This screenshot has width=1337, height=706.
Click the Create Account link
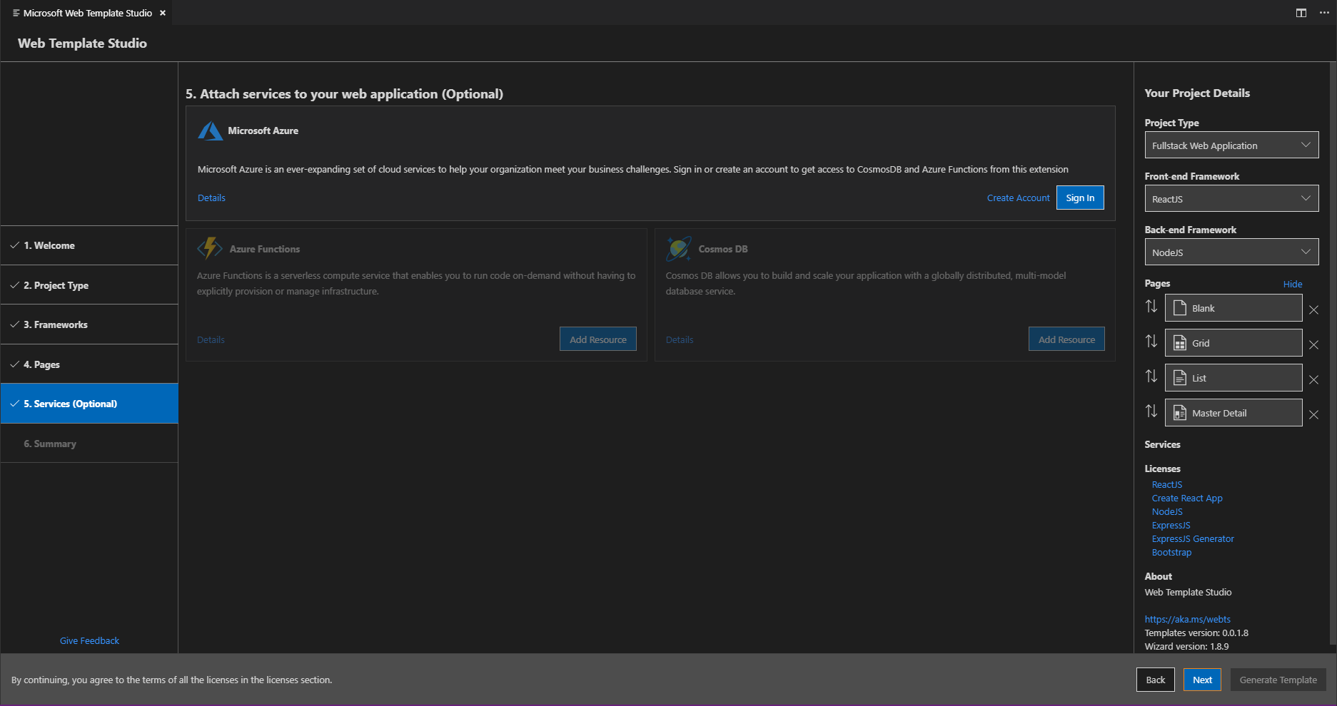point(1018,198)
